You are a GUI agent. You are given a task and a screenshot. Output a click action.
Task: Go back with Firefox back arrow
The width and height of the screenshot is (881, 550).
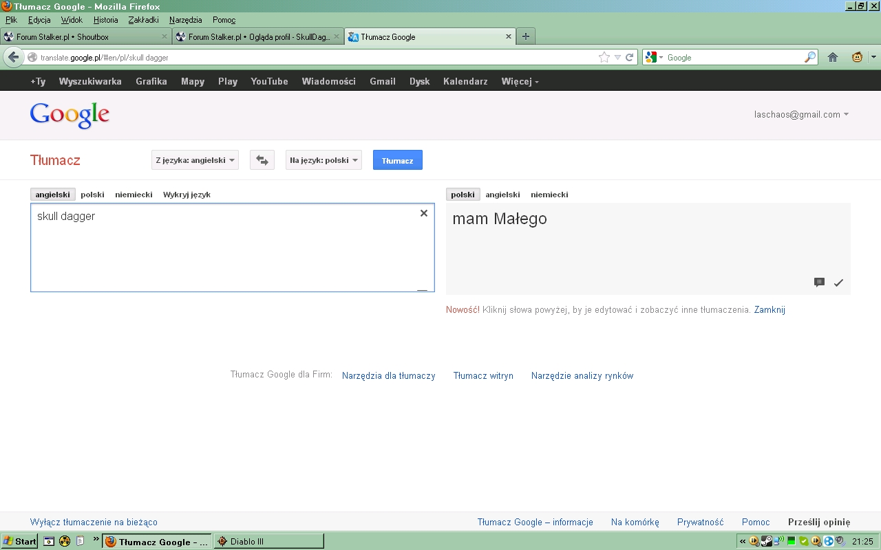pos(13,57)
